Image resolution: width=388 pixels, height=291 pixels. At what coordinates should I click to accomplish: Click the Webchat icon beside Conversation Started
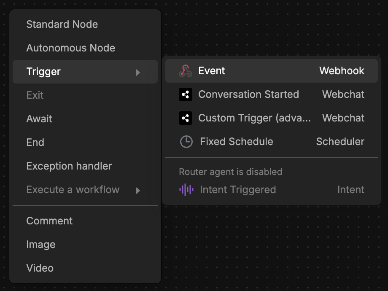pos(186,94)
